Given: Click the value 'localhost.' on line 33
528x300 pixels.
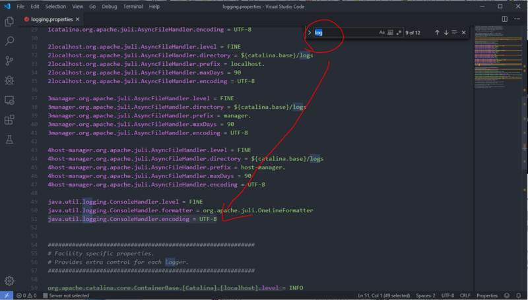Looking at the screenshot, I should [x=247, y=64].
